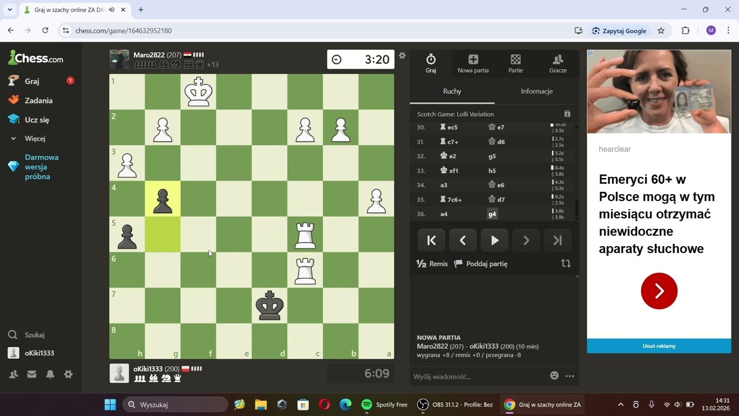Open the browser profile M avatar
Viewport: 739px width, 416px height.
711,31
